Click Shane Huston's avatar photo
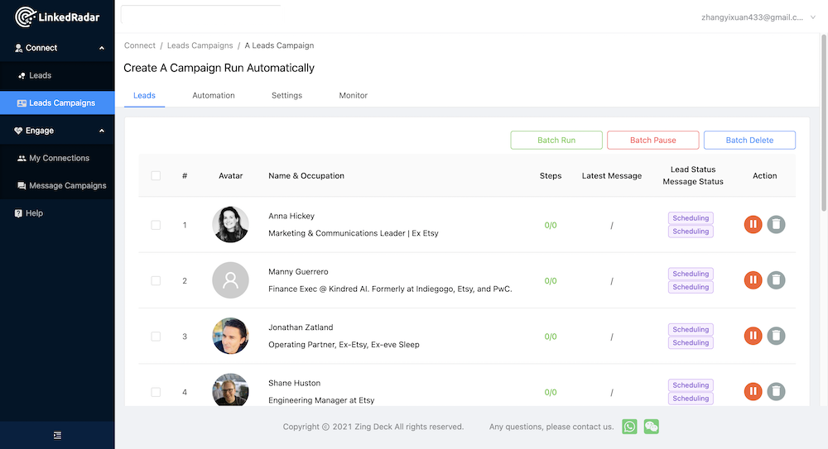 point(230,390)
